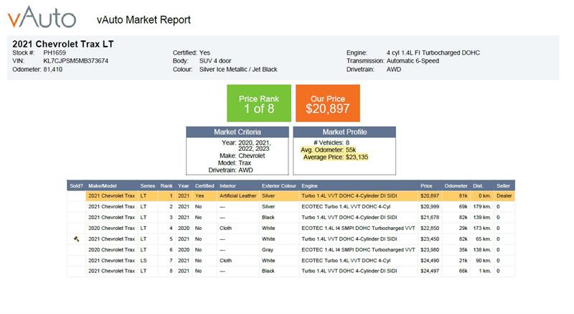Click the Exterior Colour column header
This screenshot has height=314, width=574.
[279, 186]
